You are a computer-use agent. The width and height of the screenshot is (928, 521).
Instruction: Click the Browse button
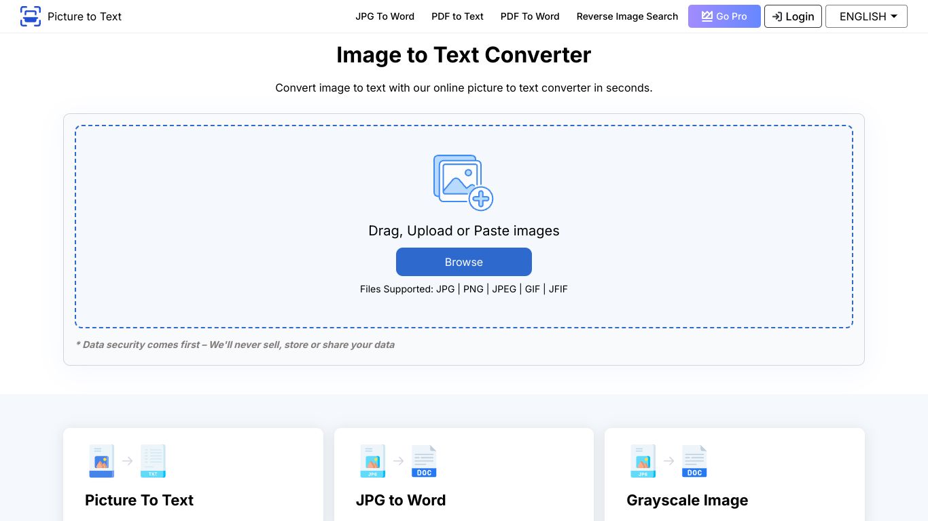click(x=464, y=262)
